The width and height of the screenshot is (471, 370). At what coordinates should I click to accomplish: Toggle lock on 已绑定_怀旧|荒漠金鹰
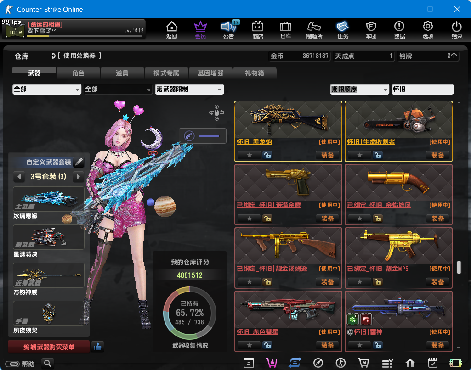pyautogui.click(x=267, y=219)
